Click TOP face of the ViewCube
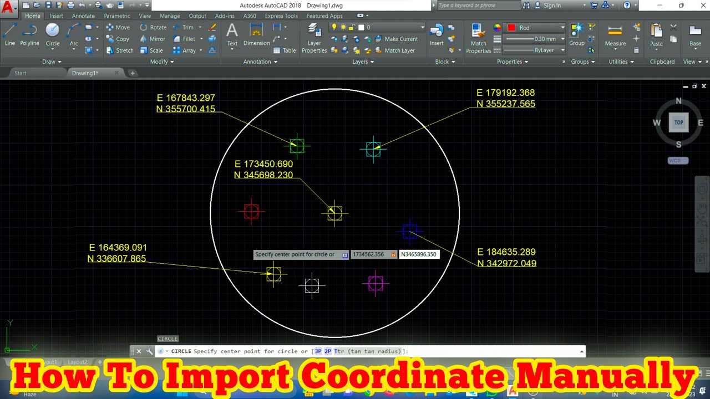The width and height of the screenshot is (710, 399). pos(678,122)
